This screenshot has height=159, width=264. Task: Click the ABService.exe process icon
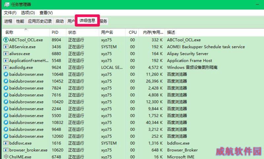coord(6,47)
